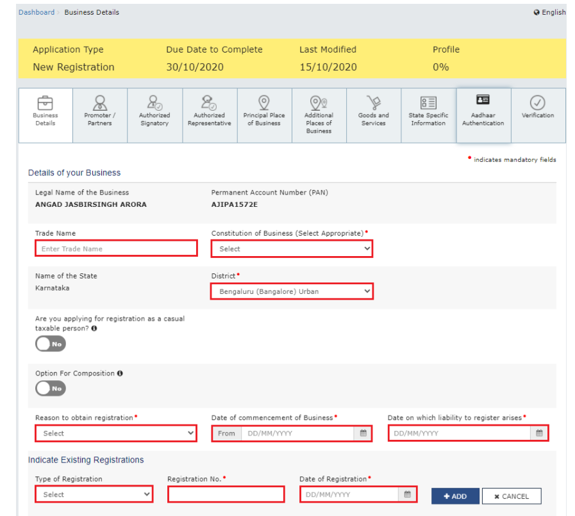575x516 pixels.
Task: Click the Verification checkmark icon
Action: coord(538,103)
